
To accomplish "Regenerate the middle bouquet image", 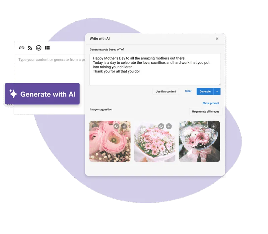I will pyautogui.click(x=161, y=126).
